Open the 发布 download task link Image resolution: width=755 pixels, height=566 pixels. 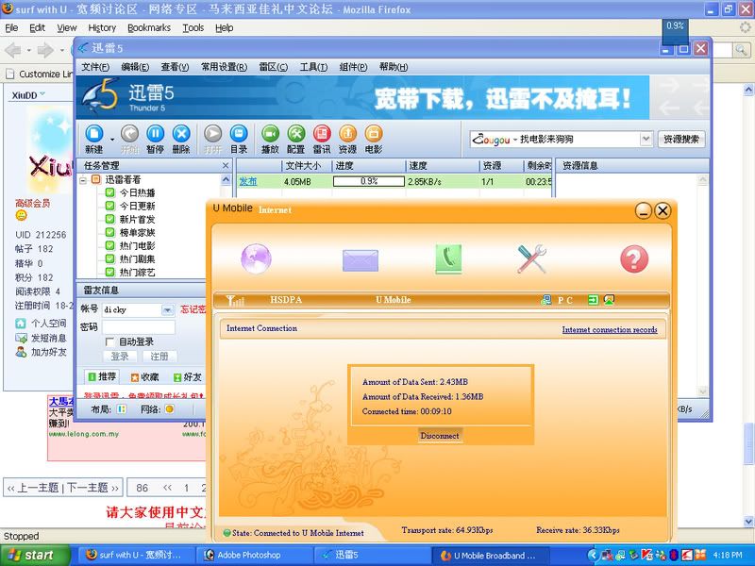248,181
